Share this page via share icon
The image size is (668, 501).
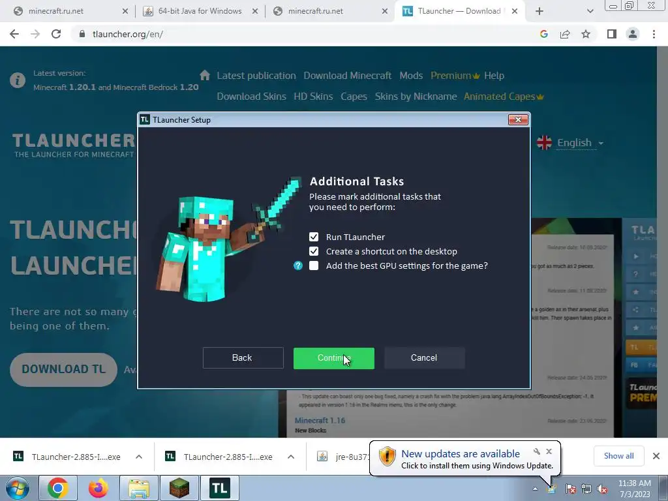565,34
